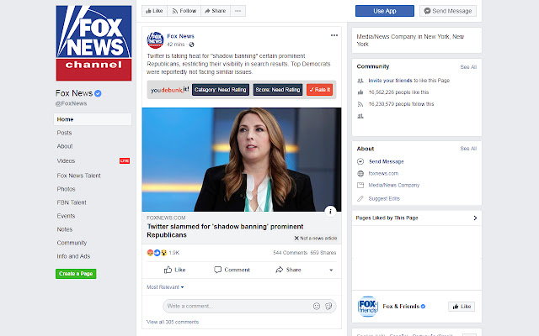Open Fox News Talent page section
This screenshot has width=539, height=336.
[x=78, y=176]
